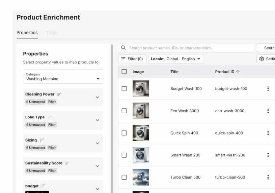Click the Settings gear icon
275x193 pixels.
[262, 59]
